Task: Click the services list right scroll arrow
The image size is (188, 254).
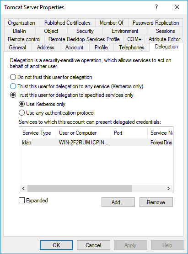Action: [169, 188]
